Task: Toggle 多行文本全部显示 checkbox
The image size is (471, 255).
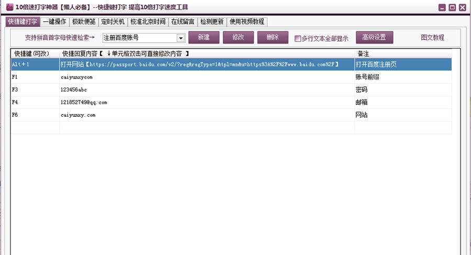Action: coord(297,39)
